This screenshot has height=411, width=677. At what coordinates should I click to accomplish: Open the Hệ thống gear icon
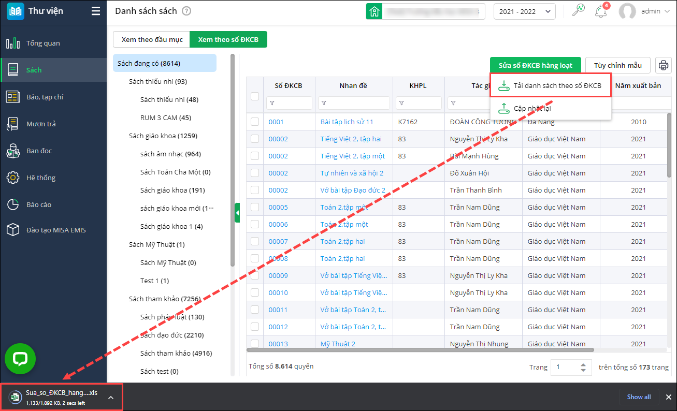pyautogui.click(x=13, y=178)
